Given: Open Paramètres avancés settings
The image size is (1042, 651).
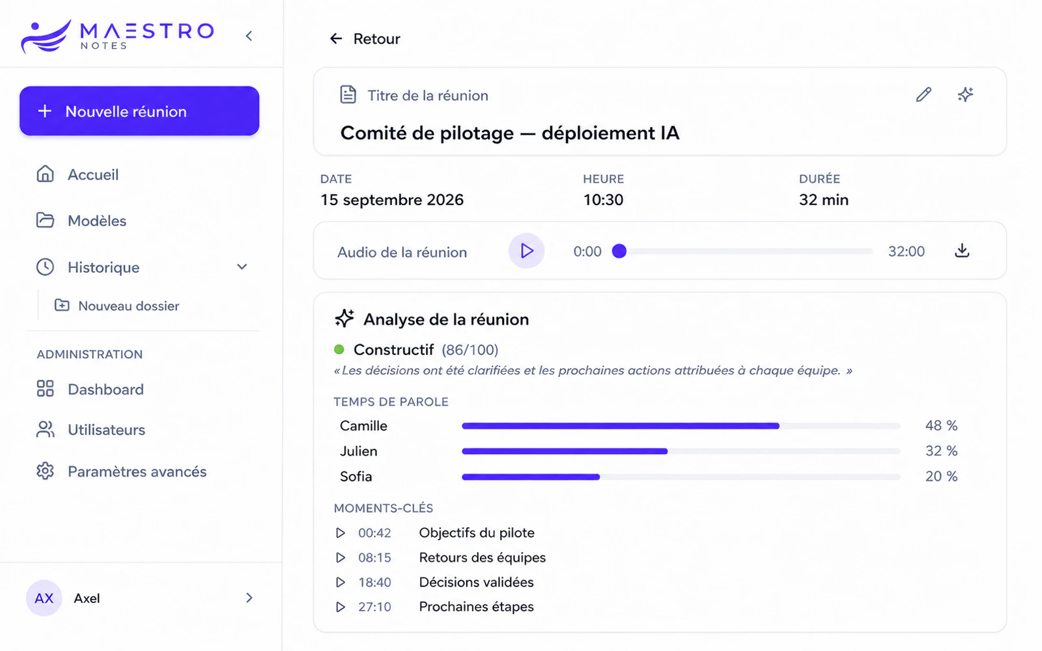Looking at the screenshot, I should click(122, 471).
